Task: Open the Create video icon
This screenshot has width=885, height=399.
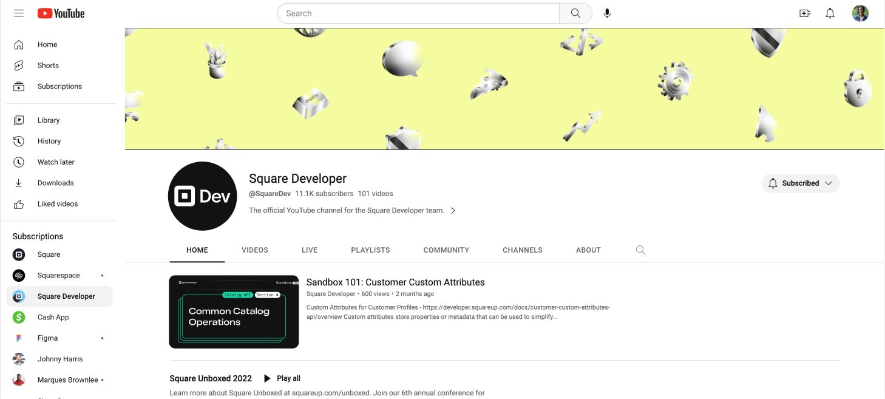Action: click(x=805, y=13)
